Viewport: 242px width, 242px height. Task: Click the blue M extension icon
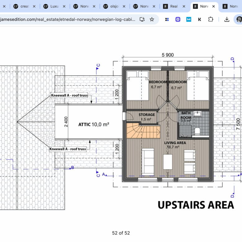tap(189, 19)
